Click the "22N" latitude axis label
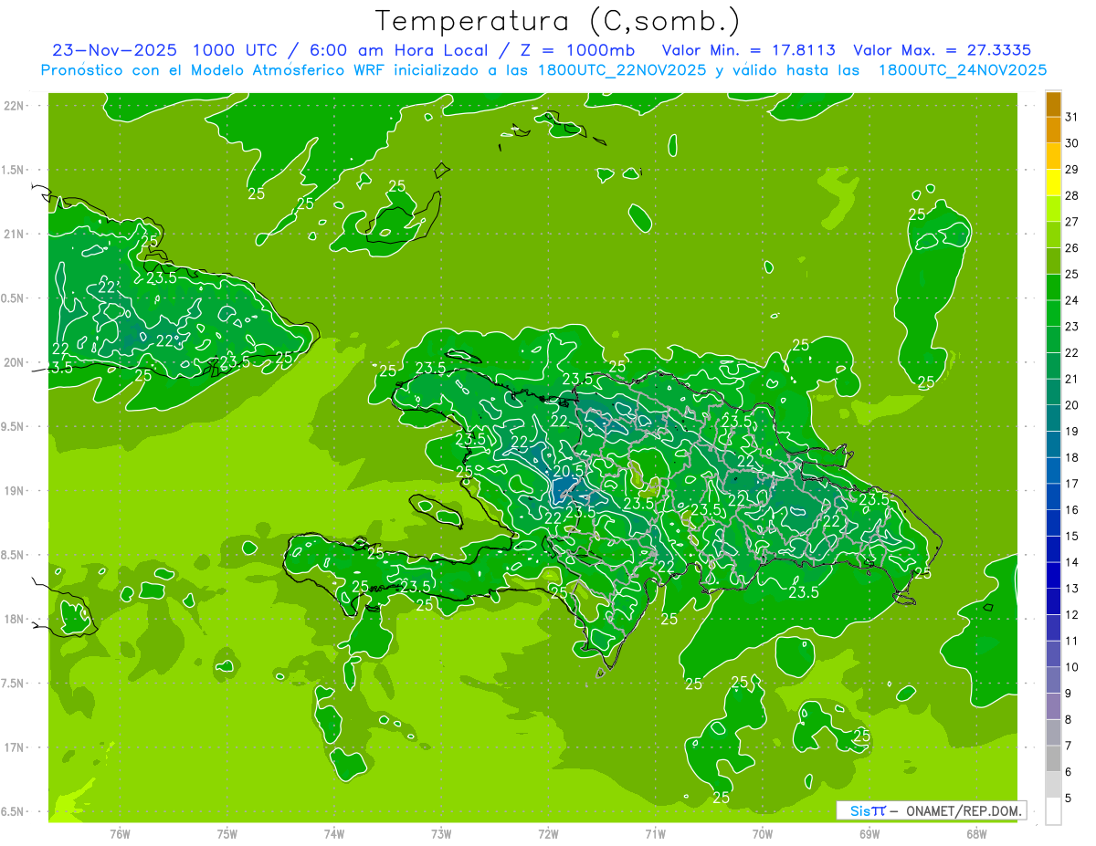 13,106
